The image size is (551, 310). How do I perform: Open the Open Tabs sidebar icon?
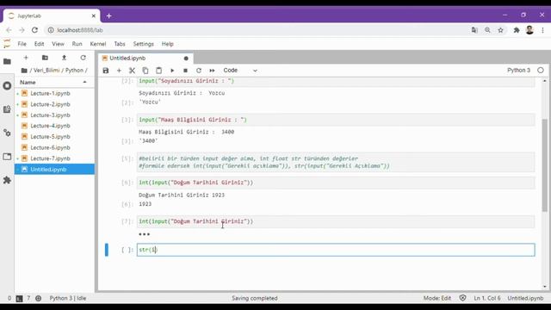(7, 157)
